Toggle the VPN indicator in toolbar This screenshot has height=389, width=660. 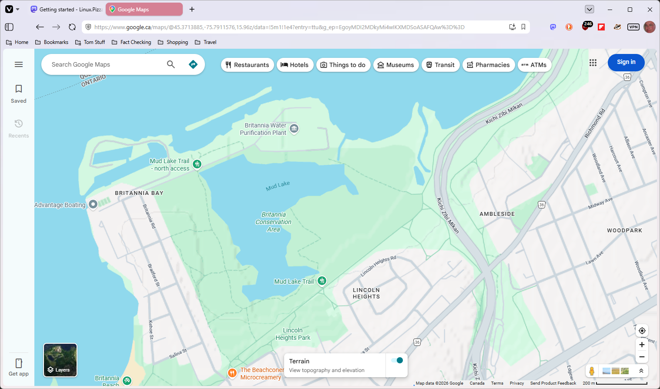click(x=633, y=27)
